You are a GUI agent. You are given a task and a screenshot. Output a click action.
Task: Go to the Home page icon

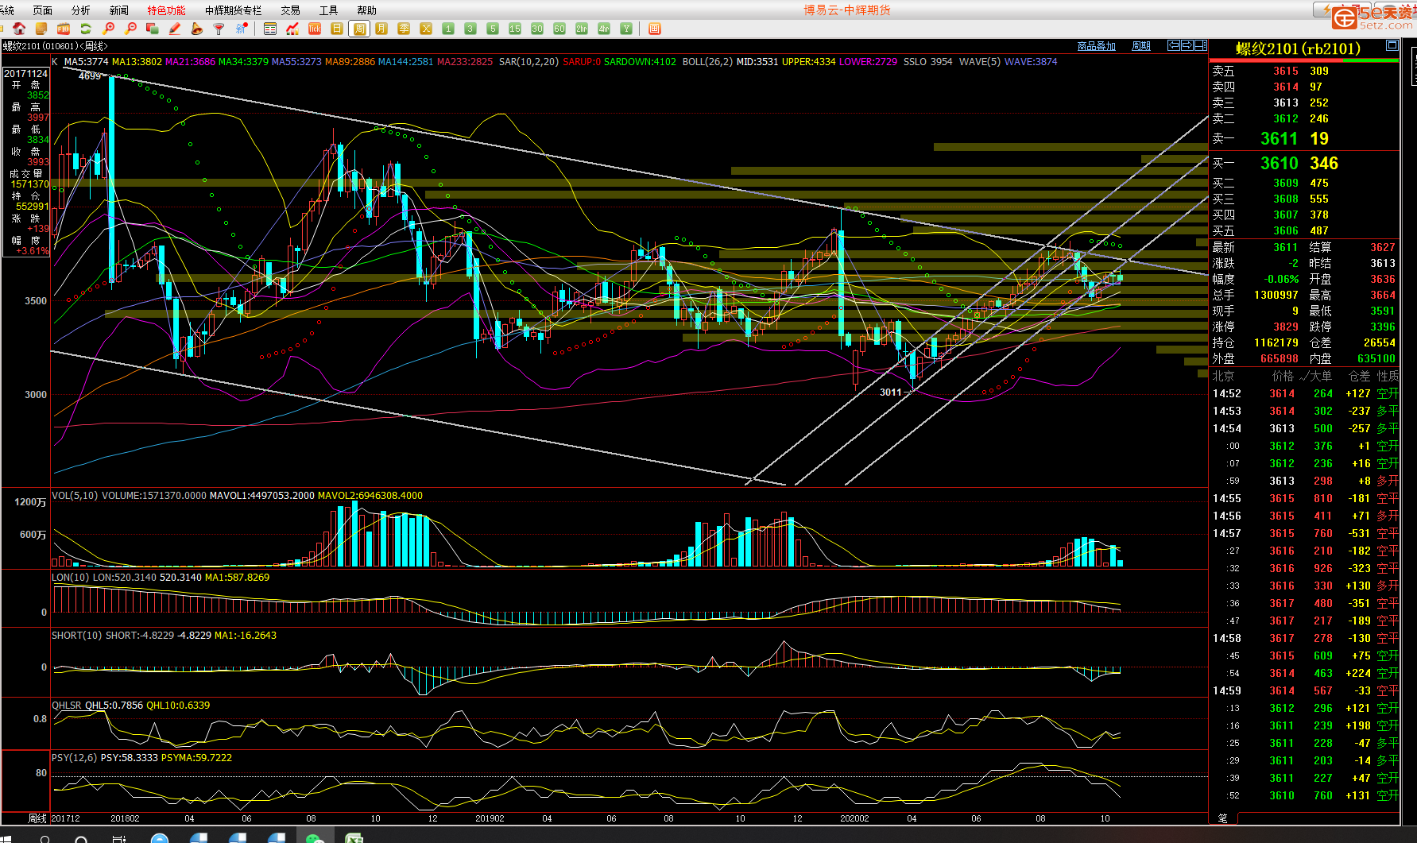point(19,29)
